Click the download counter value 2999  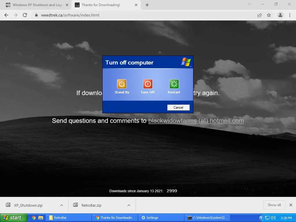pyautogui.click(x=172, y=191)
